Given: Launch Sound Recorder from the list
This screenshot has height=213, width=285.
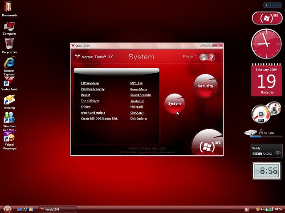Looking at the screenshot, I should [141, 95].
